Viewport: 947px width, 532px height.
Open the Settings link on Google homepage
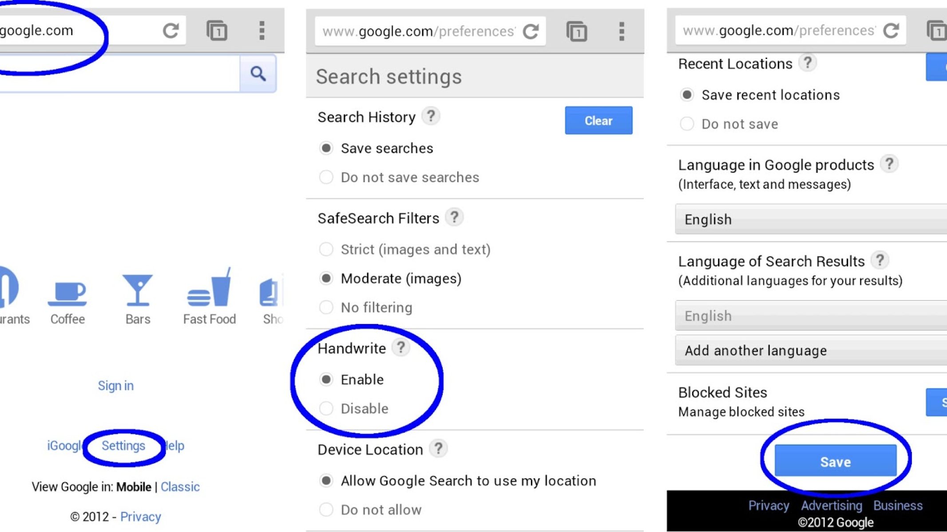(123, 446)
